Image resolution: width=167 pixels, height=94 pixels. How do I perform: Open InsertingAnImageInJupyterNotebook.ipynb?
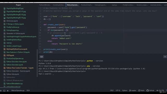point(21,37)
